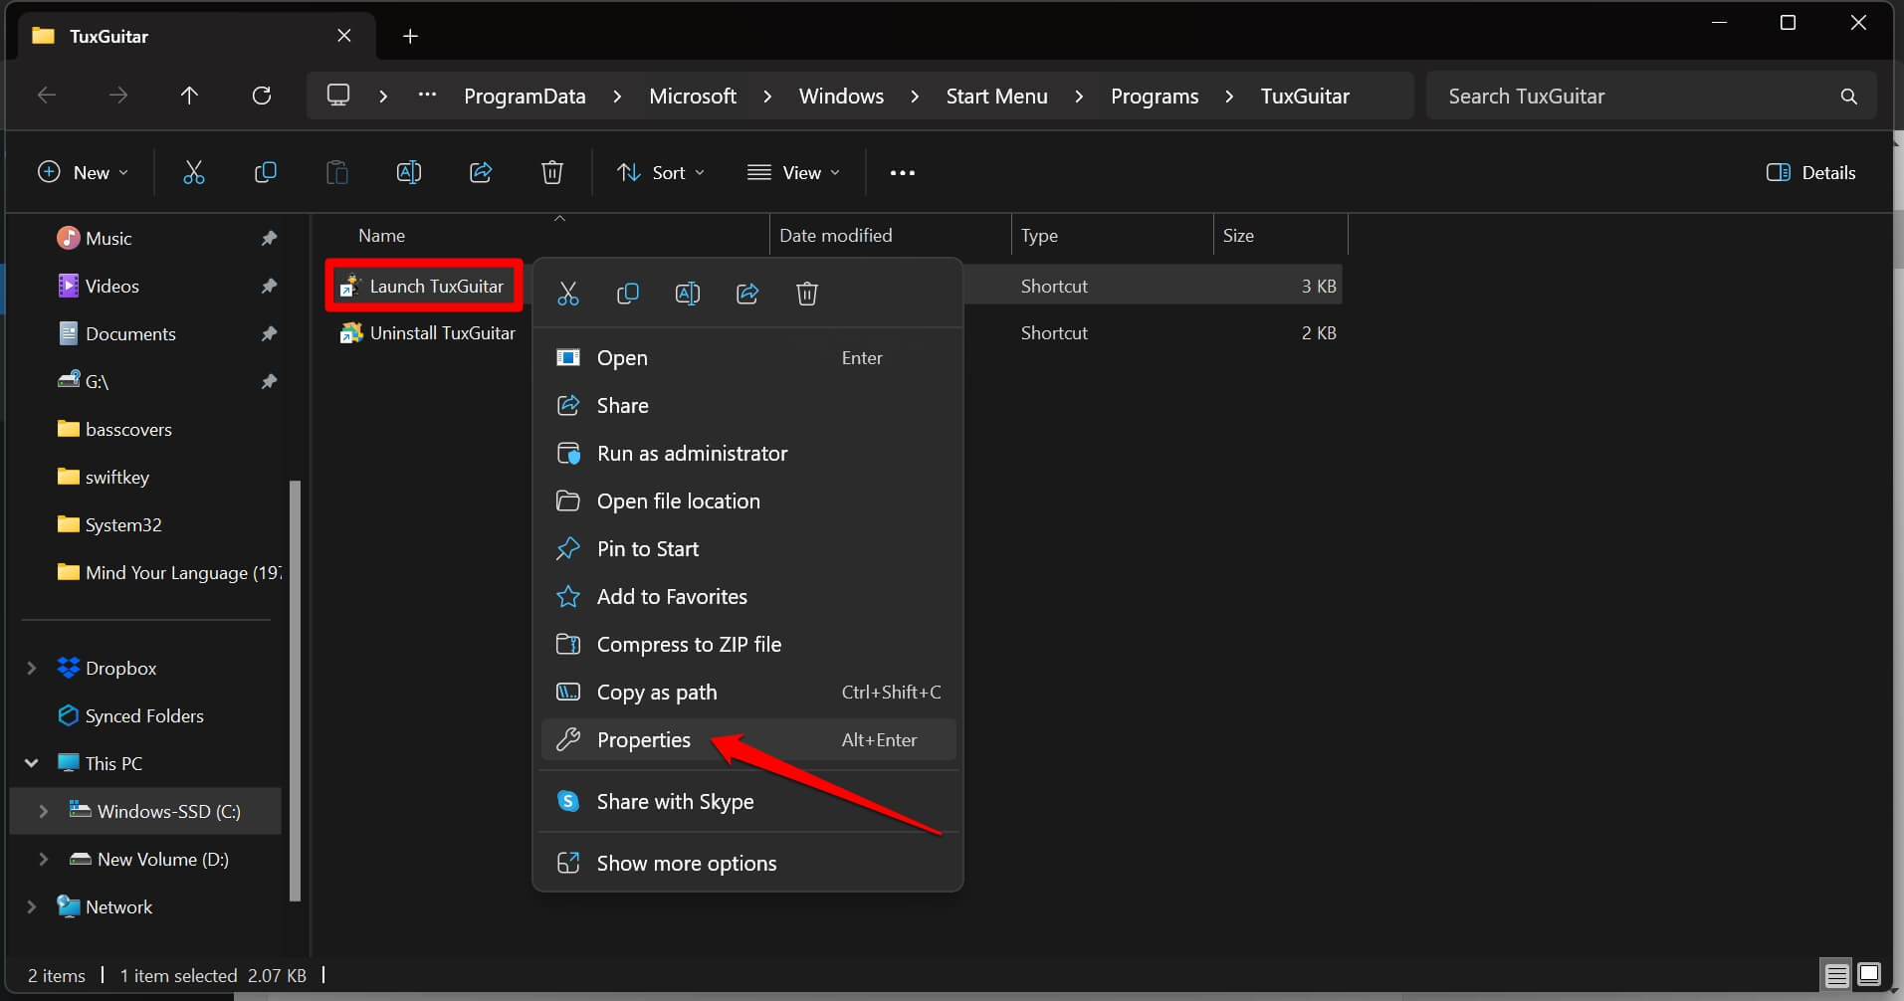Click the New button
The image size is (1904, 1001).
click(x=84, y=173)
